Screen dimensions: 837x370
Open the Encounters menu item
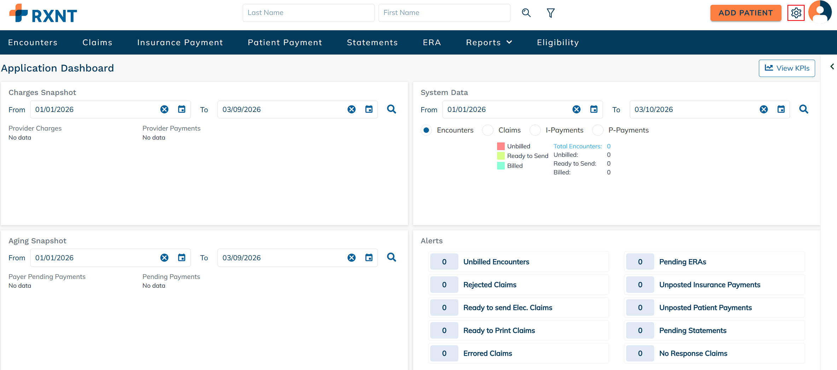pos(33,42)
